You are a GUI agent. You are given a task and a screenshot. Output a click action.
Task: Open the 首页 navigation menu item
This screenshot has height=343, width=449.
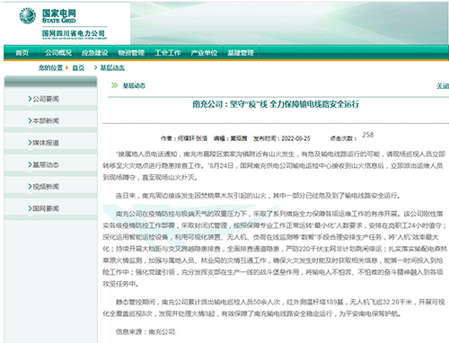coord(22,53)
